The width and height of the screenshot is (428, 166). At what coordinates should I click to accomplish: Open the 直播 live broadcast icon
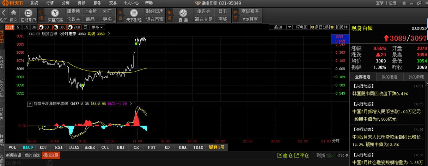pos(183,13)
